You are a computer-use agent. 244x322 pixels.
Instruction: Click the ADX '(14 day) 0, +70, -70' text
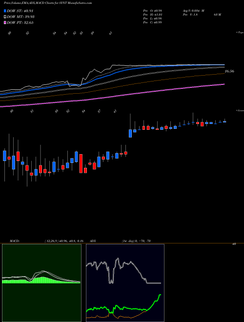coord(136,241)
